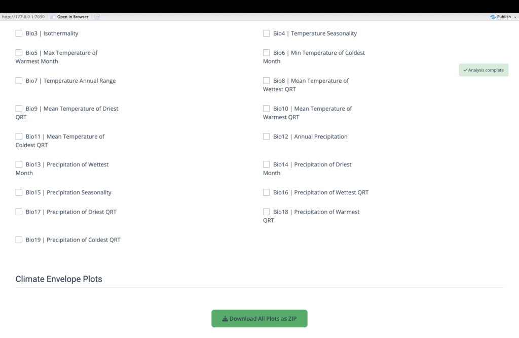Open the Publish dropdown arrow
The width and height of the screenshot is (519, 338).
[x=514, y=17]
